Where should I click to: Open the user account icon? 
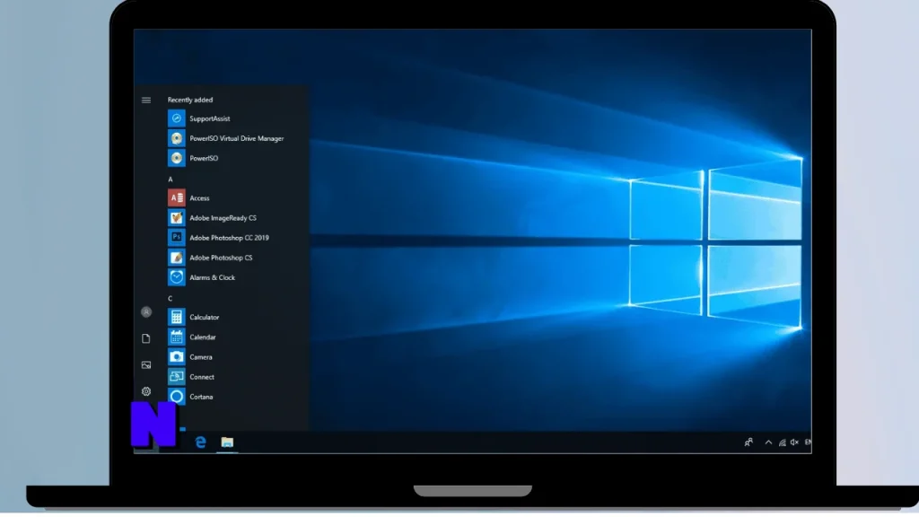coord(146,312)
